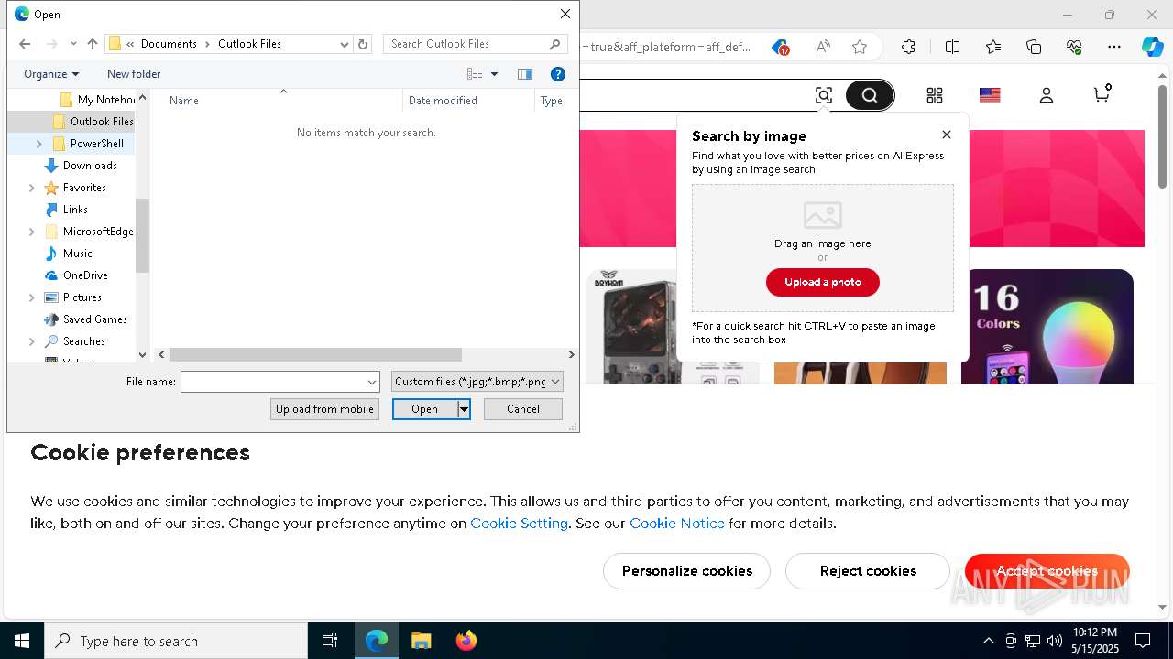Open the AliExpress account icon
This screenshot has height=659, width=1173.
tap(1047, 95)
